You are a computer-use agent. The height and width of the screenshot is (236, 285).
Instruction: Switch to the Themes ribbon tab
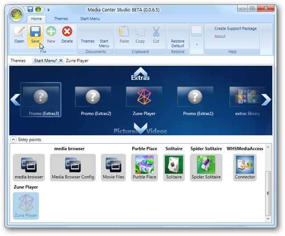click(61, 19)
